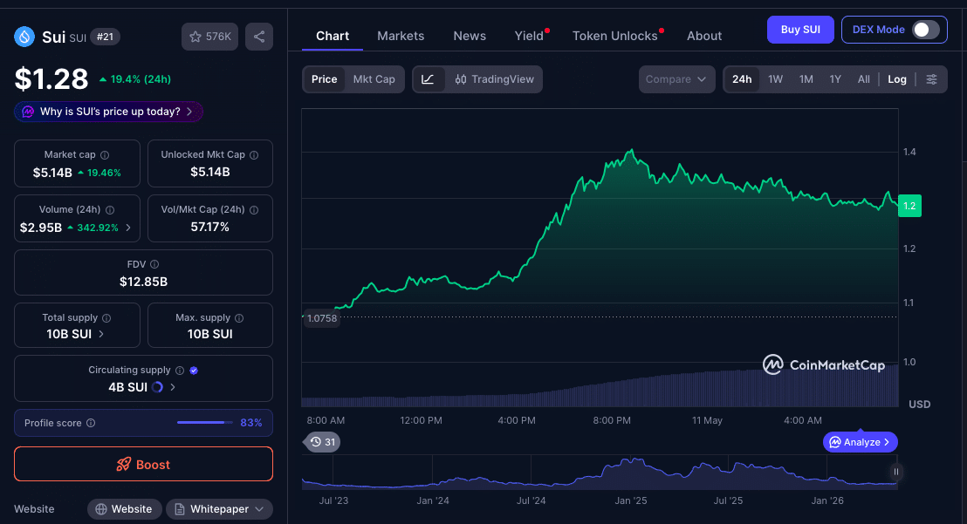Open the News tab
Image resolution: width=967 pixels, height=524 pixels.
coord(470,36)
